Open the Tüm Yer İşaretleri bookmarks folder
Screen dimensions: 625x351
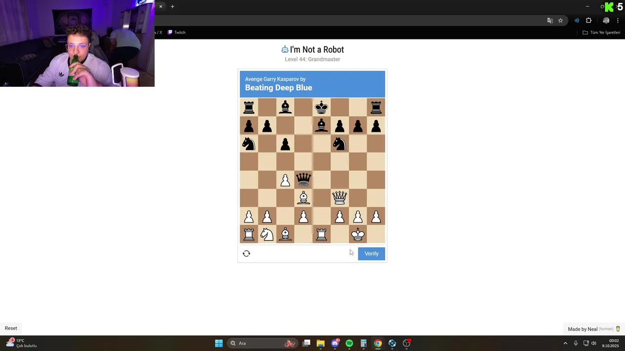point(602,32)
